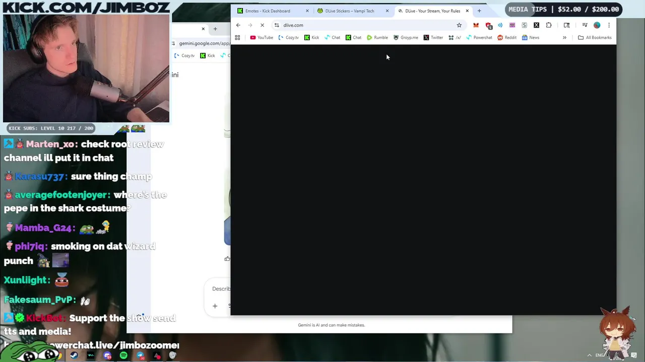Open the Powerchat bookmark
The height and width of the screenshot is (362, 645).
click(x=479, y=38)
